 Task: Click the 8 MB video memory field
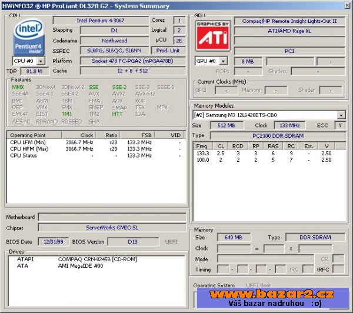(x=248, y=61)
